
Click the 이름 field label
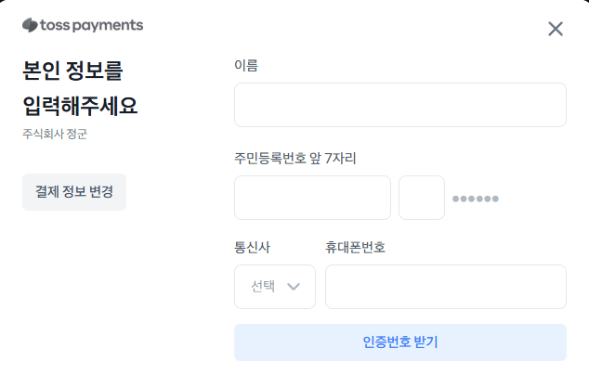[x=246, y=65]
